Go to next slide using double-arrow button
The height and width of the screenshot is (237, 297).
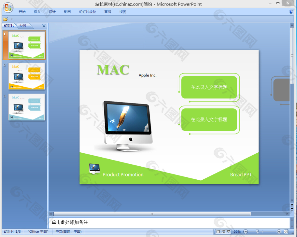(292, 209)
